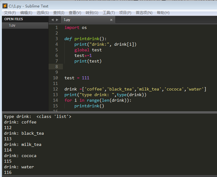The height and width of the screenshot is (177, 217).
Task: Click "type drink: " string on line 13
Action: click(x=97, y=95)
